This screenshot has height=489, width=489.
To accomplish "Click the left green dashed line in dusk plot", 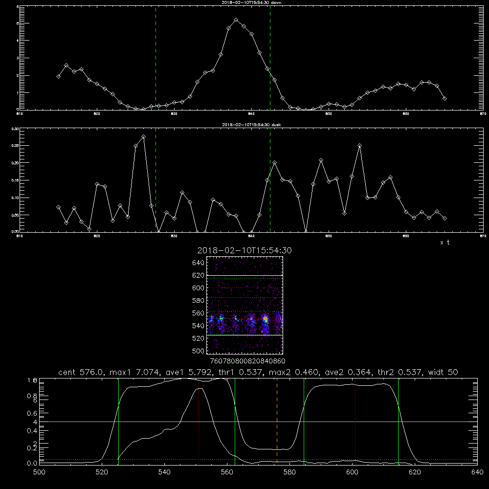I will (x=156, y=180).
